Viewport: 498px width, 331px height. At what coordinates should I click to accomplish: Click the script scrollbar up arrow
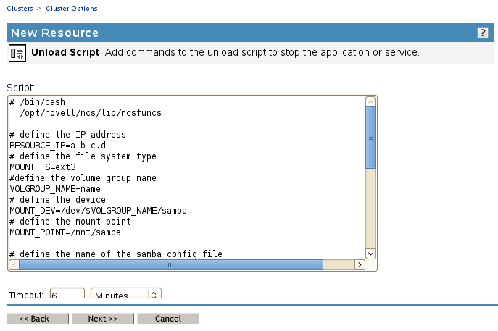pos(370,102)
